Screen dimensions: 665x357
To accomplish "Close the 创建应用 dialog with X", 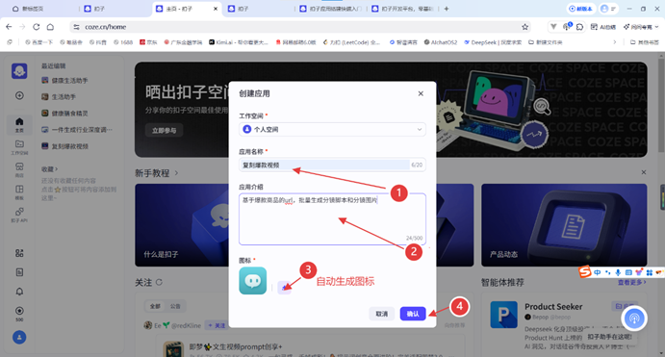I will pyautogui.click(x=421, y=93).
